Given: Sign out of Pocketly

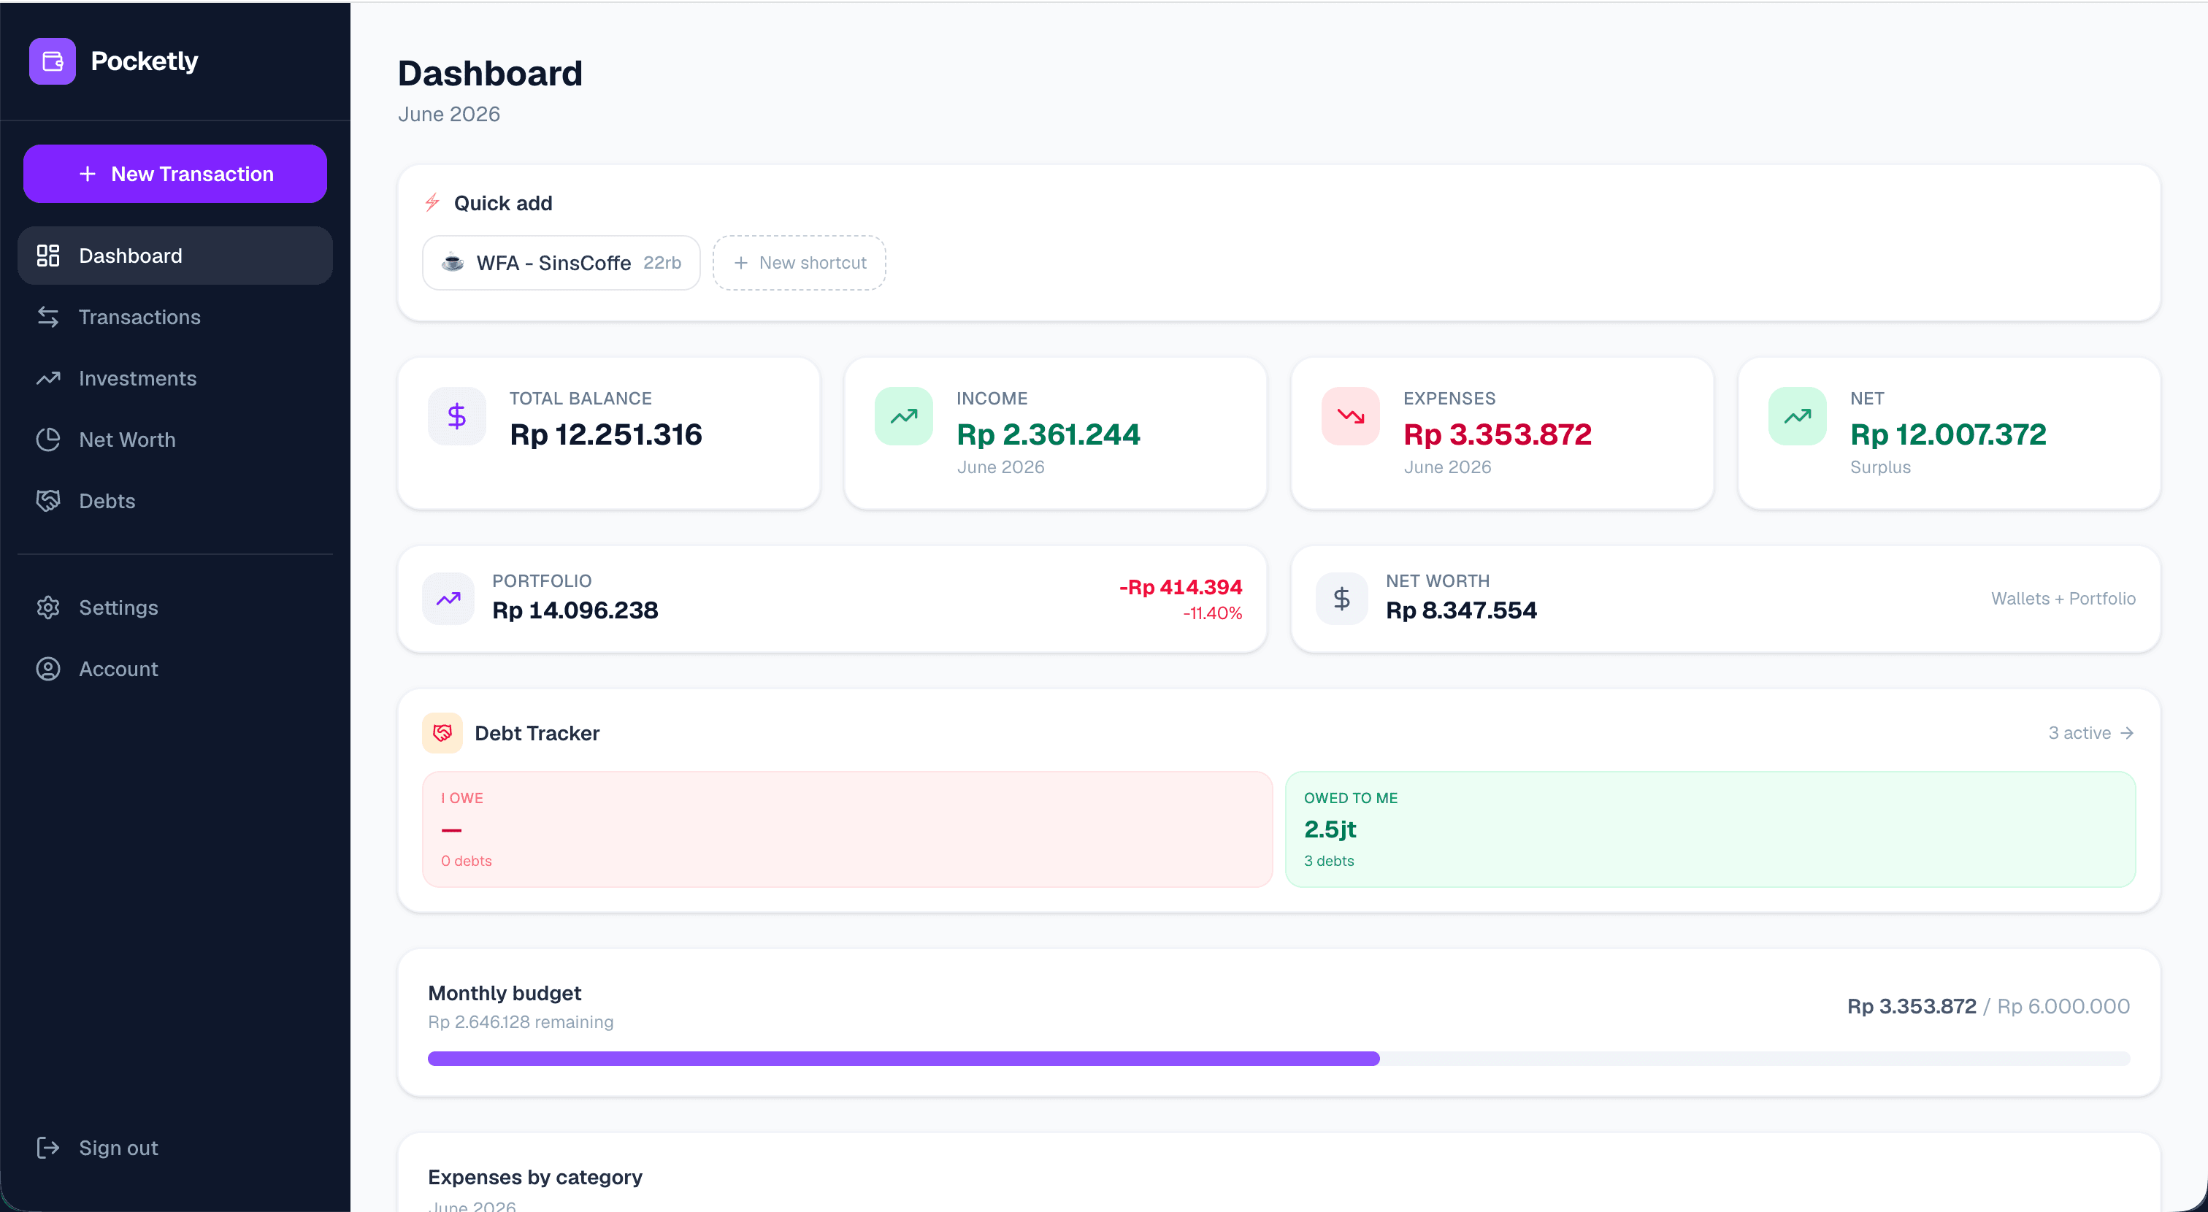Looking at the screenshot, I should [x=175, y=1148].
